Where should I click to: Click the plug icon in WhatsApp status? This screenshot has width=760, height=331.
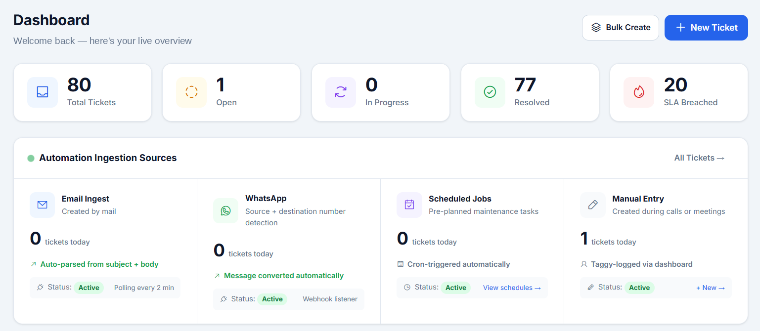[x=224, y=299]
